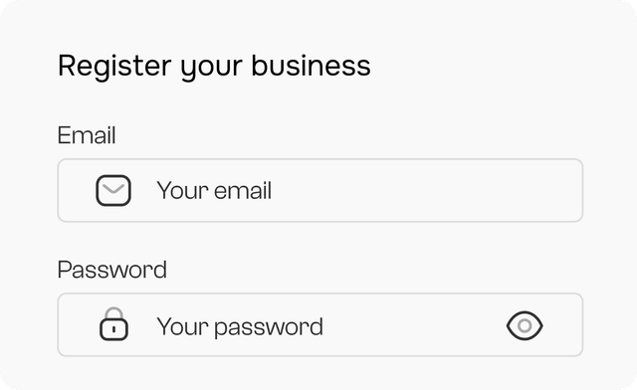Screen dimensions: 637x390
Task: Click the 'Your password' placeholder text
Action: pyautogui.click(x=240, y=327)
